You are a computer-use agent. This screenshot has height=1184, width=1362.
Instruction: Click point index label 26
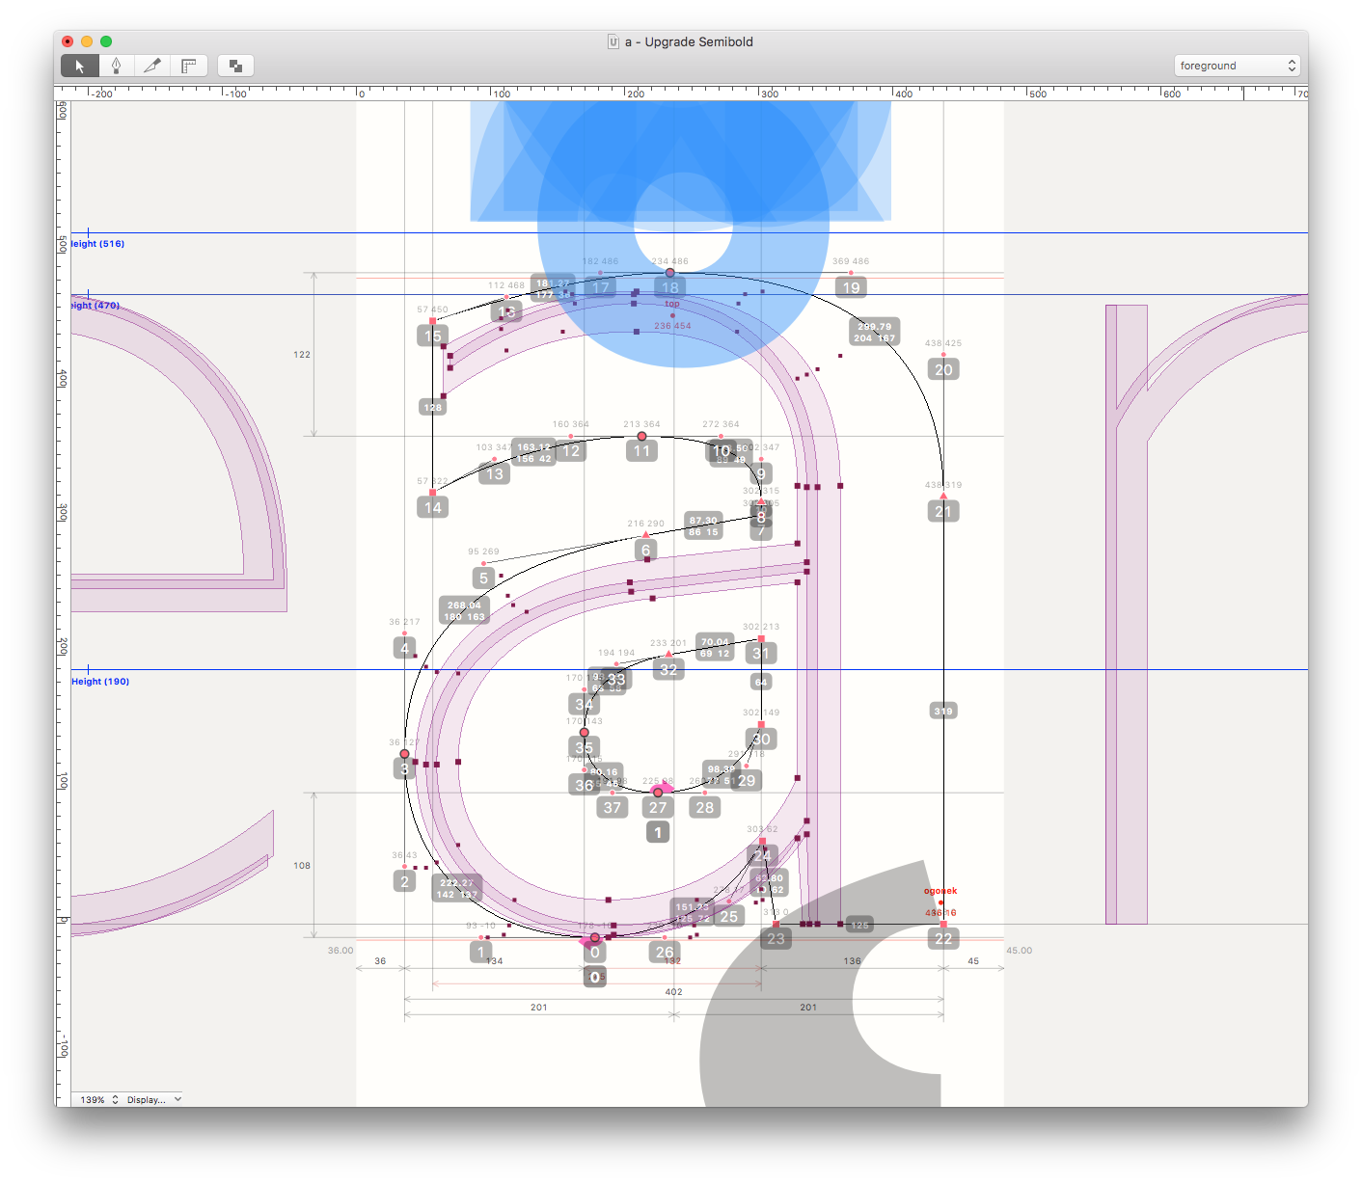(x=665, y=952)
